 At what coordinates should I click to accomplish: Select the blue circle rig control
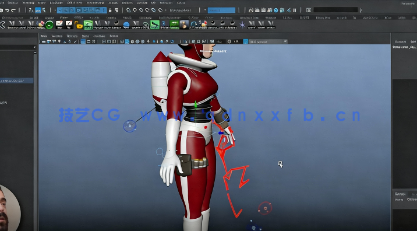pyautogui.click(x=130, y=126)
